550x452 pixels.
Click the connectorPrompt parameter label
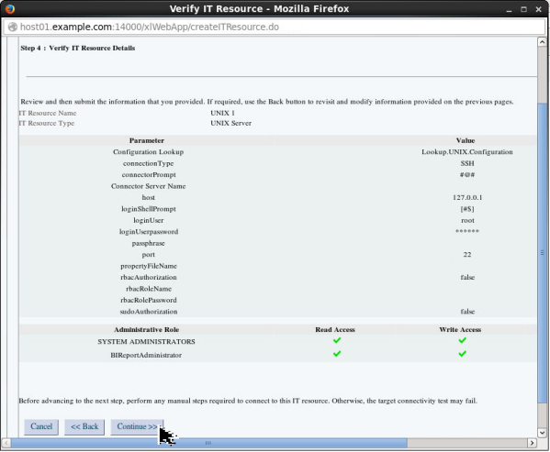click(149, 175)
